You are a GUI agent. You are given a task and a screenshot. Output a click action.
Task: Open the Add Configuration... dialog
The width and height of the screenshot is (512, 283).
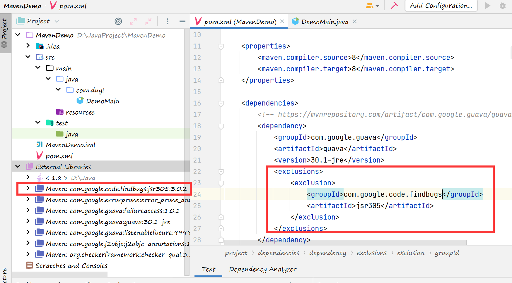(441, 6)
